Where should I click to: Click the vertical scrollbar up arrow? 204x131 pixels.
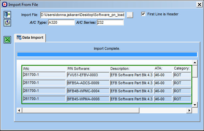click(x=195, y=62)
